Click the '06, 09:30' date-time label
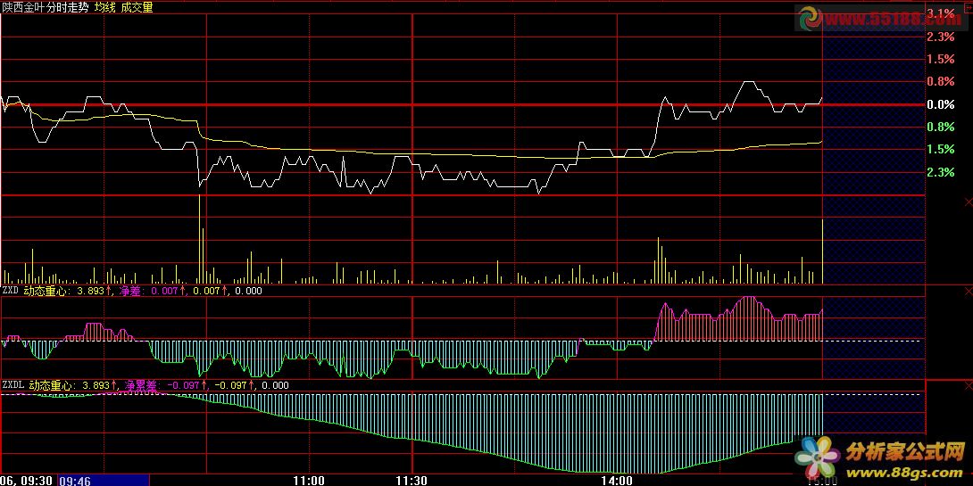Screen dimensions: 973x486 27,481
